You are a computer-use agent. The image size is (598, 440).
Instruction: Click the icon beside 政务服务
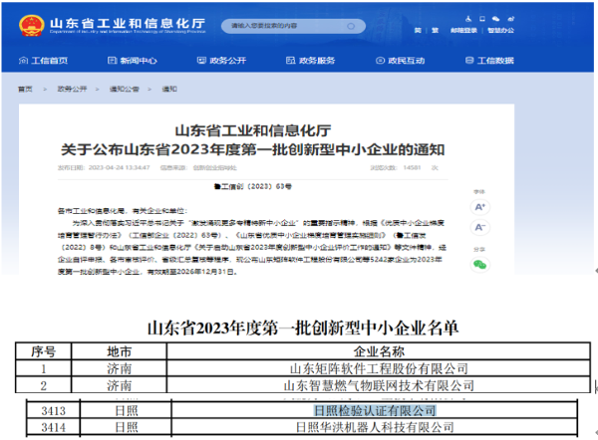[291, 60]
